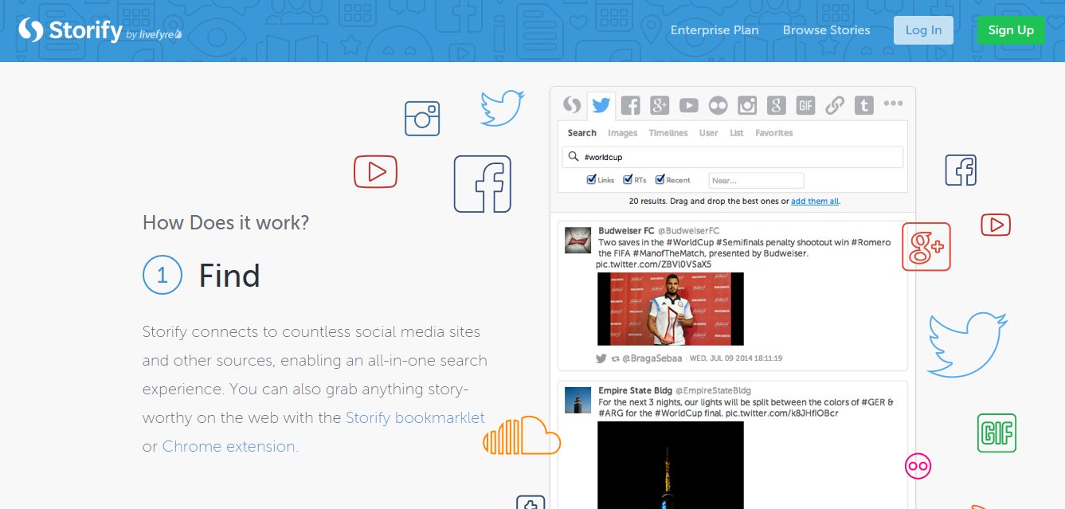1065x509 pixels.
Task: Click the magnifier icon in the search box
Action: 574,157
